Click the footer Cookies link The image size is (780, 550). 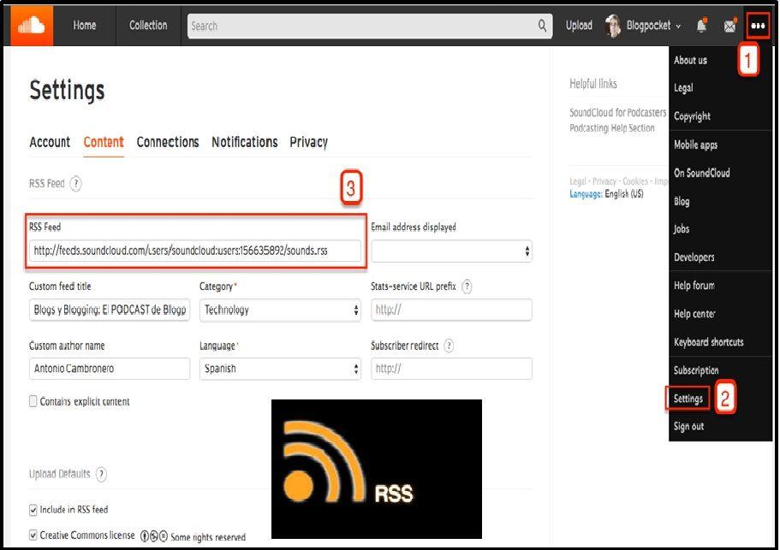pos(635,181)
